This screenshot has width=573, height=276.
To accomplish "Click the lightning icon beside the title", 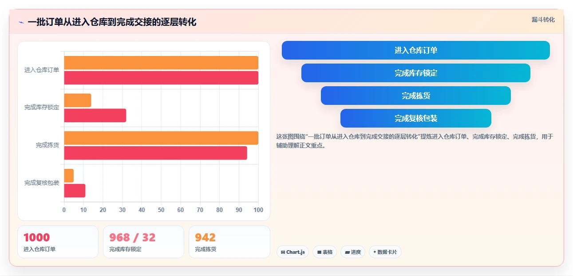I will pyautogui.click(x=21, y=22).
